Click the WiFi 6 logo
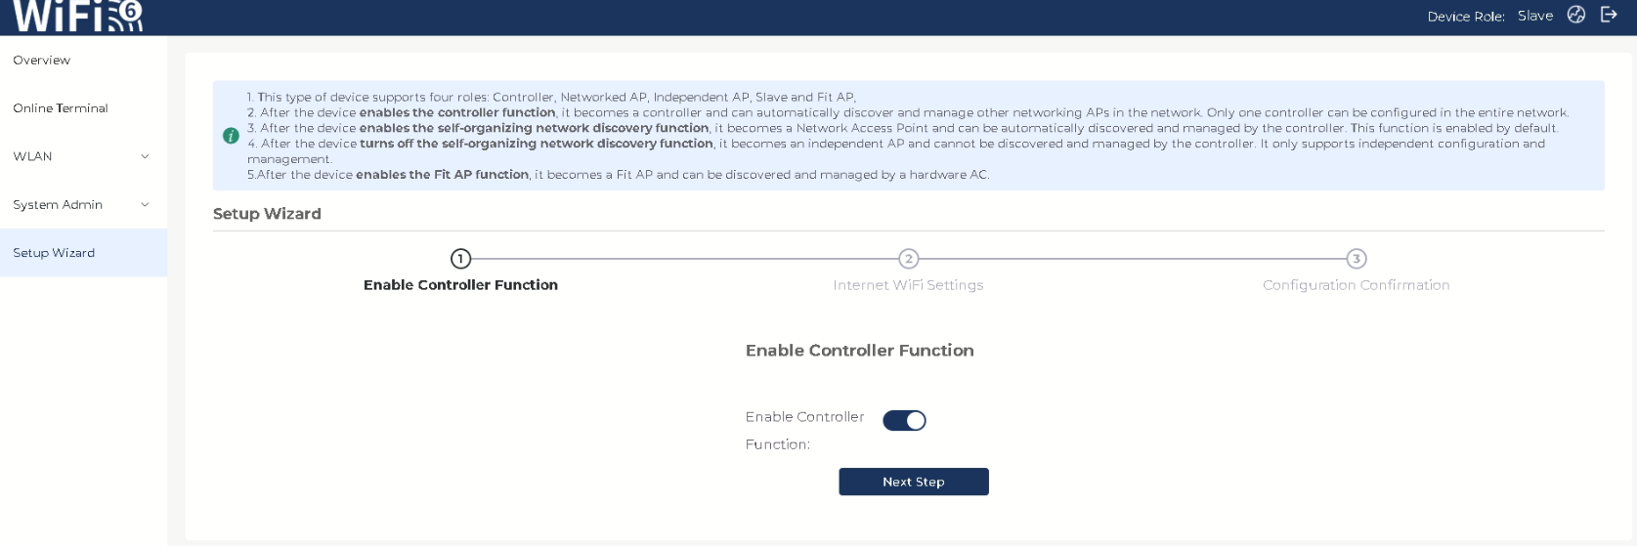Screen dimensions: 1637x546 pos(78,16)
